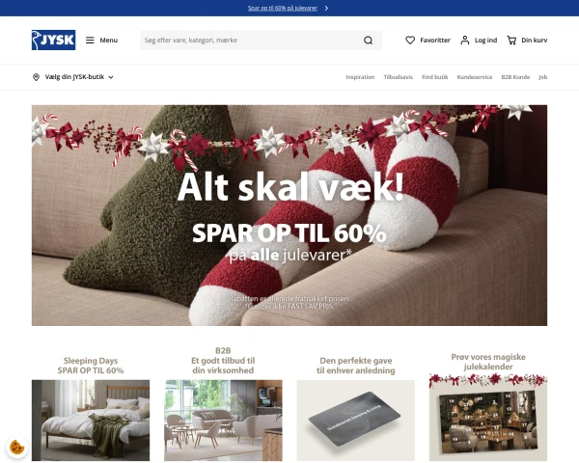Open Kundeservice page

(475, 77)
